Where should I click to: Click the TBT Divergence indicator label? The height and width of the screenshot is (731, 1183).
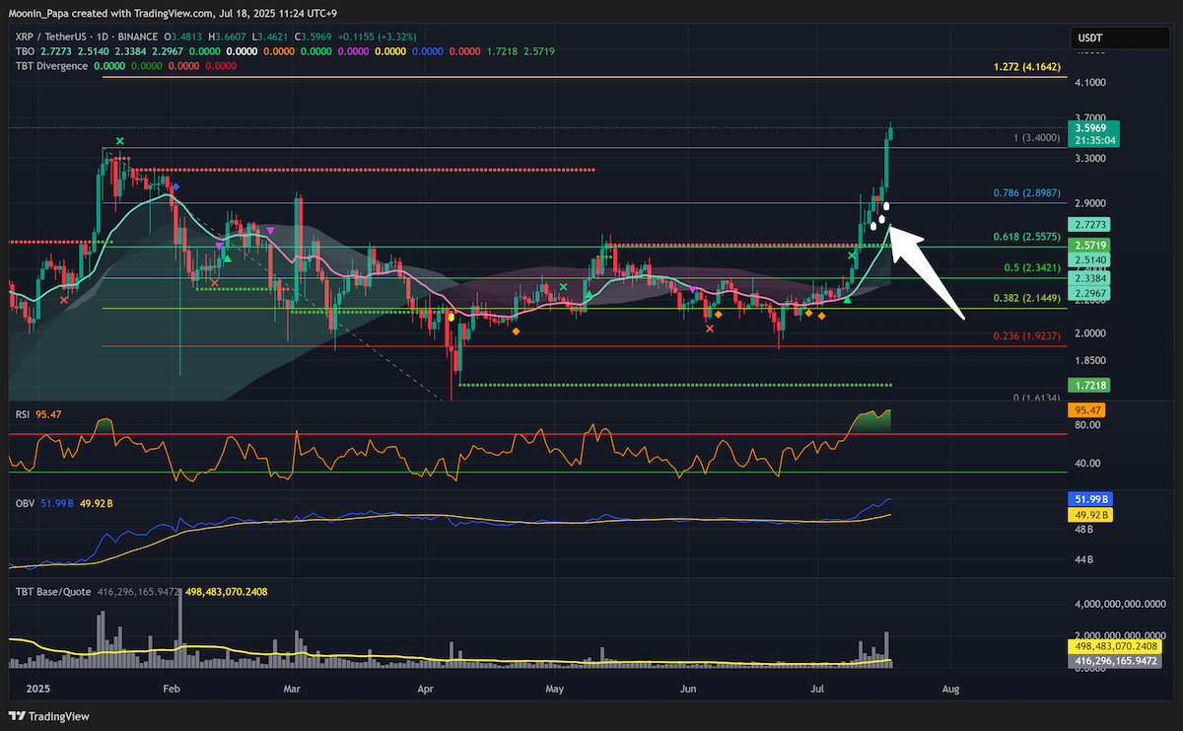(x=50, y=65)
